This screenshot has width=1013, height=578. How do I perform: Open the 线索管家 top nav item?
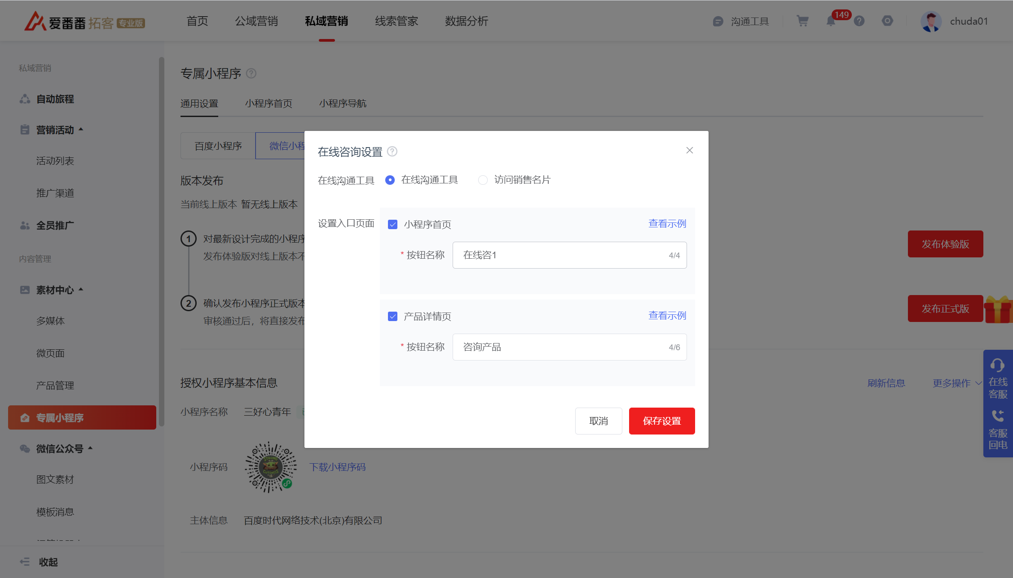point(396,21)
